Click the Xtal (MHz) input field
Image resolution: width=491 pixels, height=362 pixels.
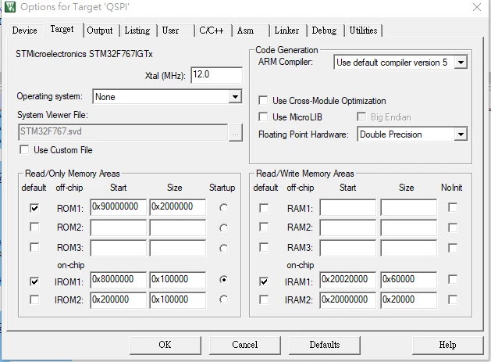pyautogui.click(x=216, y=75)
